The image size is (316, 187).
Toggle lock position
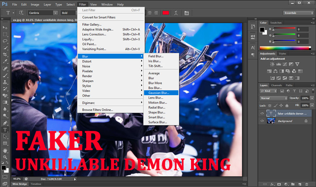click(x=281, y=105)
